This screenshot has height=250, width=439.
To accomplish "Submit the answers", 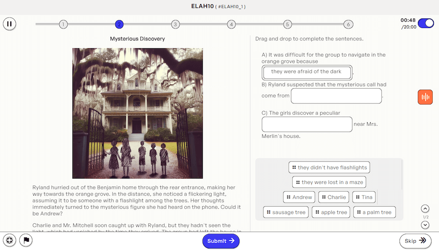I will (221, 241).
